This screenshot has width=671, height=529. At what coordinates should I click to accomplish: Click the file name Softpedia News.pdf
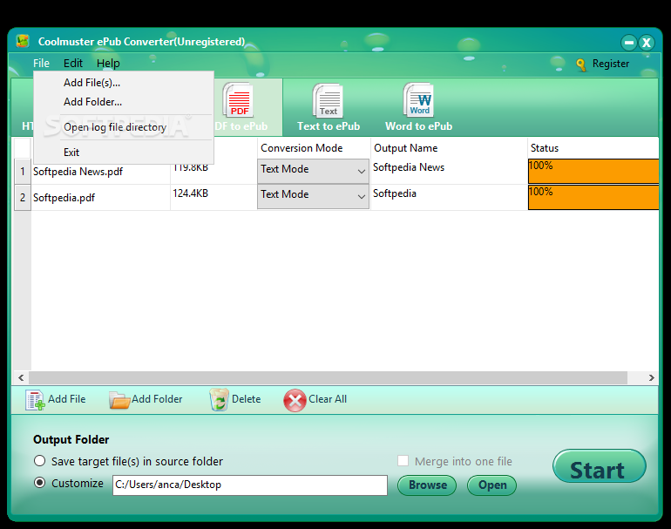pos(78,172)
